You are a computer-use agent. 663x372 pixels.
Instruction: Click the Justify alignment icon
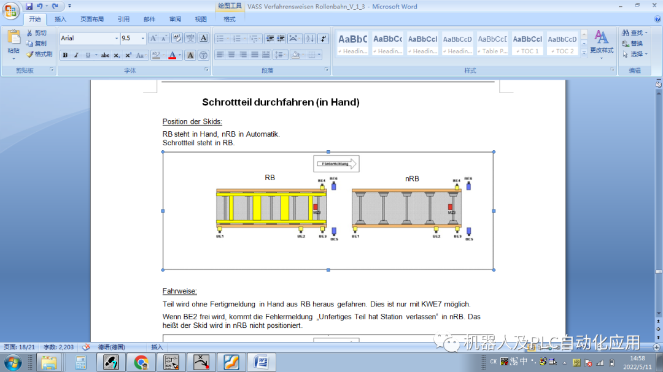click(x=255, y=55)
